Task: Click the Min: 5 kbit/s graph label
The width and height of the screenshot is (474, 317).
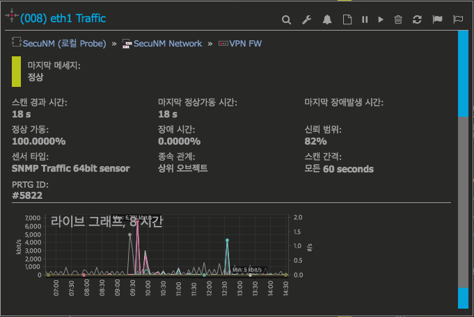Action: [x=247, y=270]
